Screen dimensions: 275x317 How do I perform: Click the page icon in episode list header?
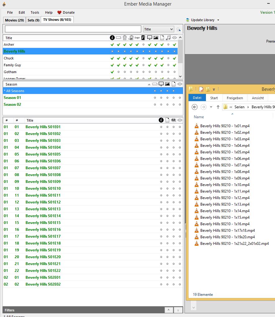[167, 120]
